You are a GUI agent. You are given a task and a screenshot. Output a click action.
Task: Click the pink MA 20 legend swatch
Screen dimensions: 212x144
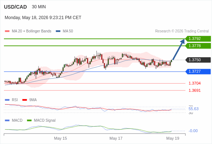pos(7,31)
